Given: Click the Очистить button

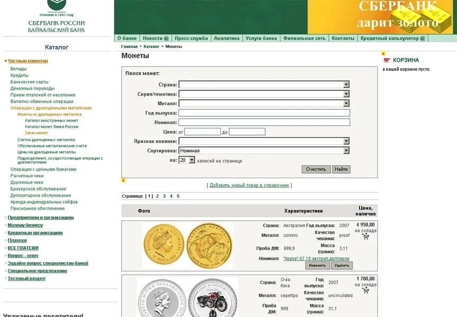Looking at the screenshot, I should click(316, 169).
